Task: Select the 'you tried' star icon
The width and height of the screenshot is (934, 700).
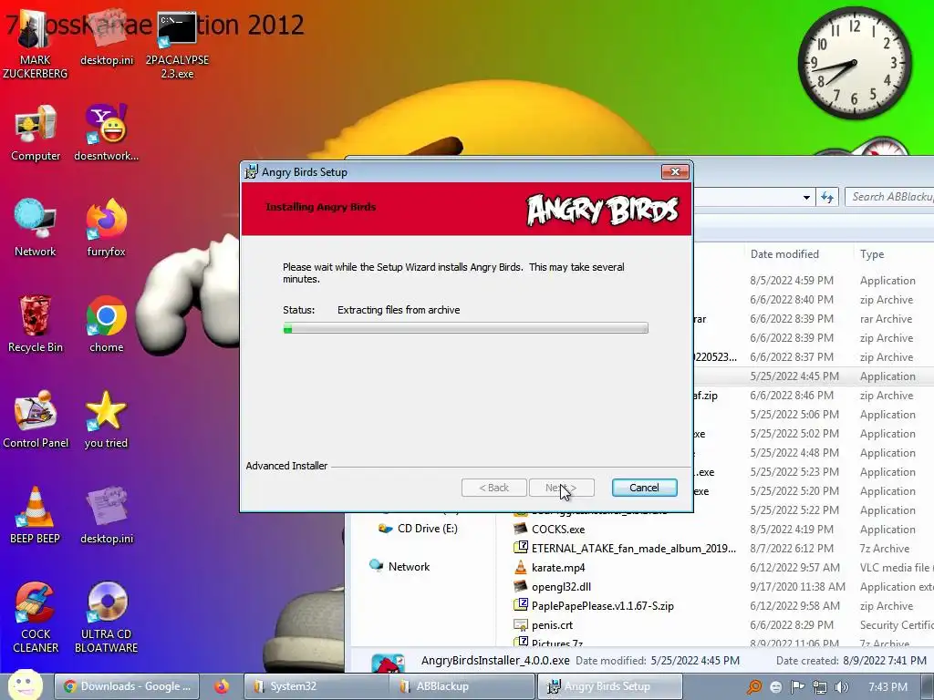Action: pyautogui.click(x=106, y=419)
